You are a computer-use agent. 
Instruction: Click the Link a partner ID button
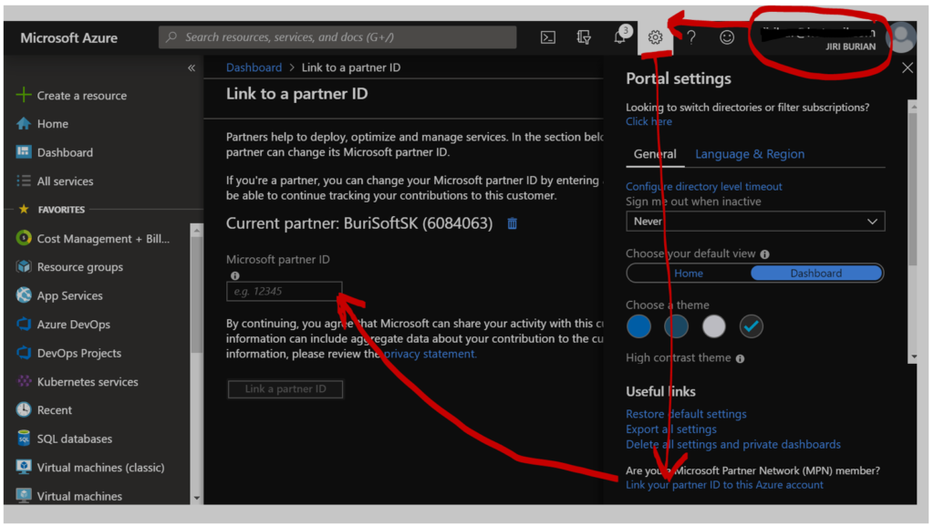pyautogui.click(x=285, y=388)
